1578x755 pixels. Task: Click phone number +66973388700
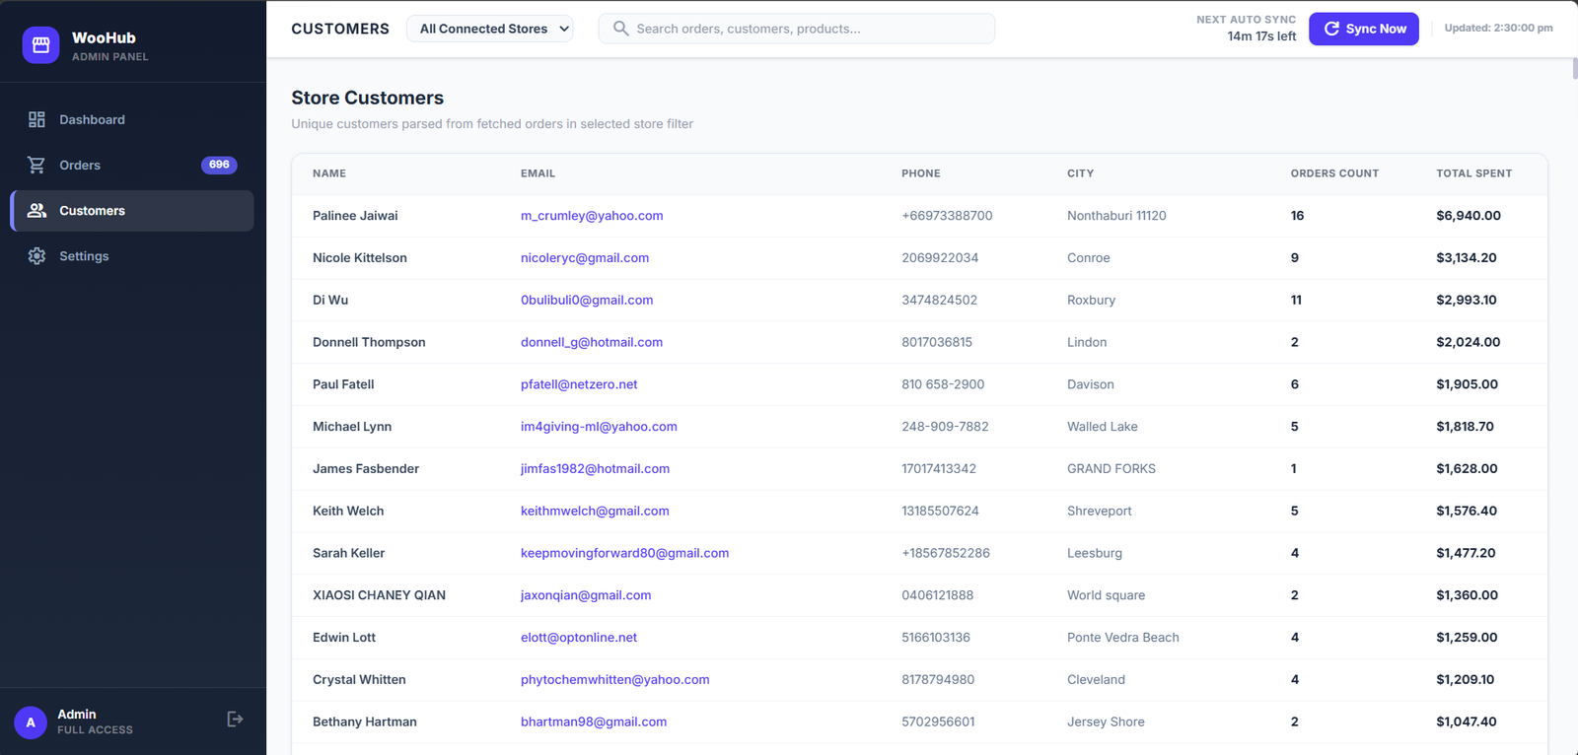click(x=947, y=215)
